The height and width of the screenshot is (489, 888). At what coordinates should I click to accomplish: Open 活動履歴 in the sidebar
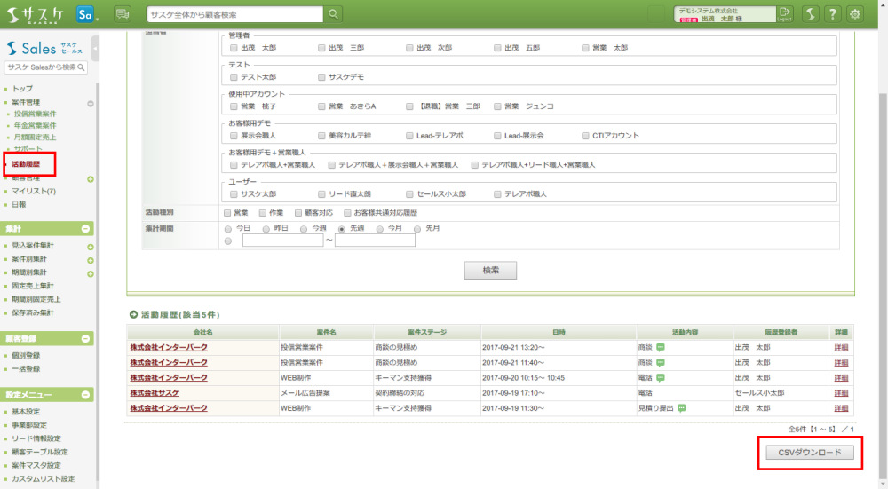(26, 164)
